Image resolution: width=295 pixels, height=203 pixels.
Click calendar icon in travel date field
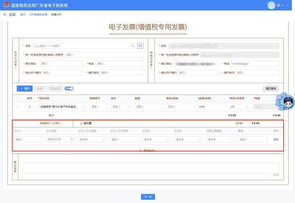72,139
